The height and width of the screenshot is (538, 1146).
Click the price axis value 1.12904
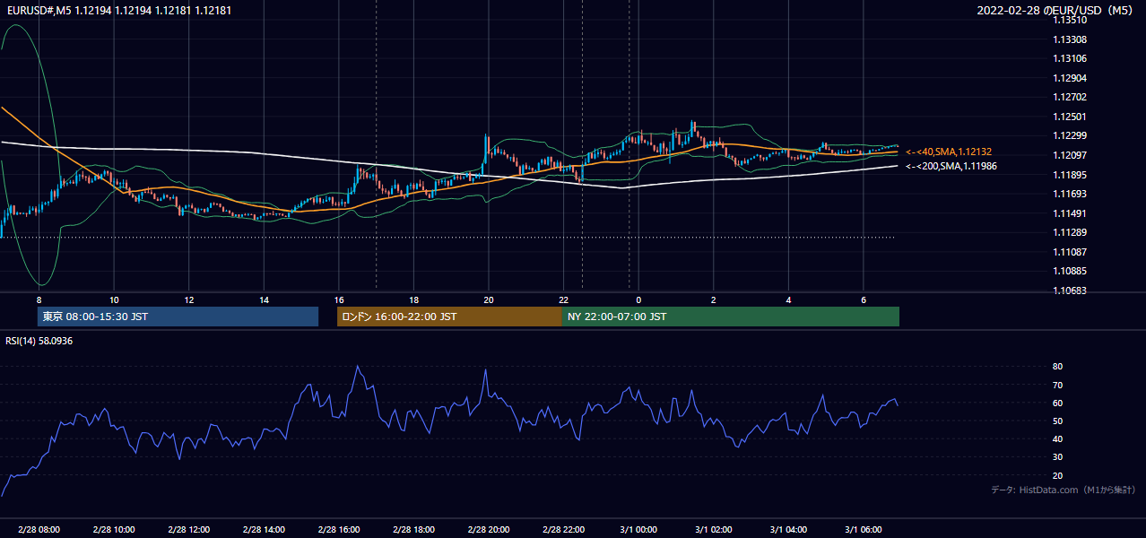[x=1070, y=78]
